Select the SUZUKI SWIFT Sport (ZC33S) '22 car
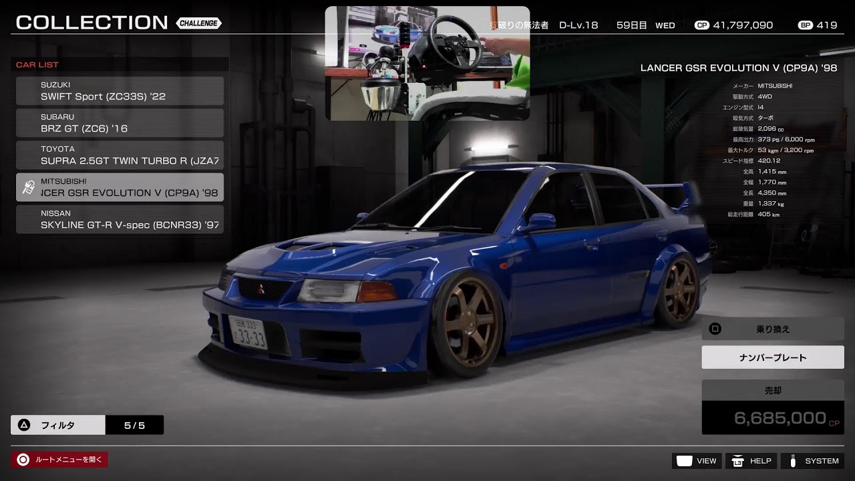 [120, 91]
